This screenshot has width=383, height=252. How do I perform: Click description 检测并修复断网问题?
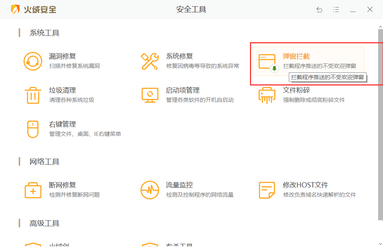[74, 195]
